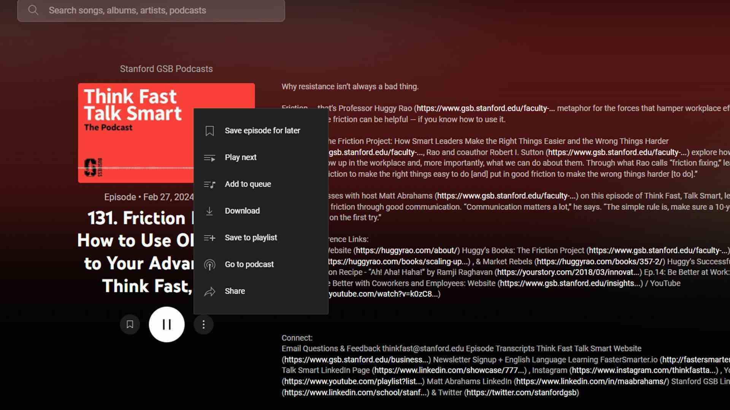Choose Share from the context menu
The width and height of the screenshot is (730, 410).
(x=261, y=291)
